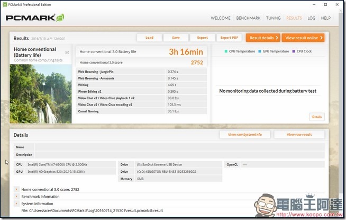Click SanDisk Extreme USB Device drive entry
This screenshot has width=346, height=220.
point(159,164)
